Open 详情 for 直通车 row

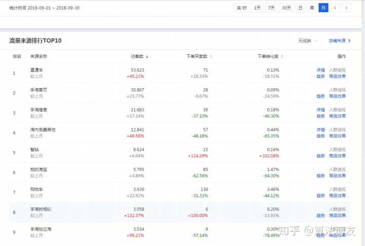(x=320, y=70)
